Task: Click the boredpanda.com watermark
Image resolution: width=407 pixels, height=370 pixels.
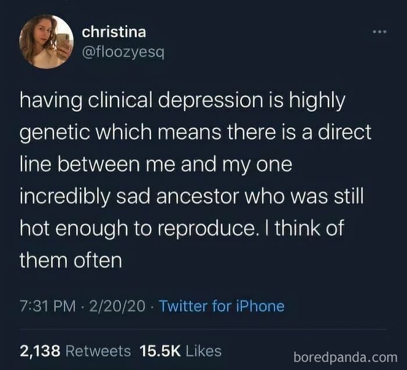Action: click(x=347, y=355)
